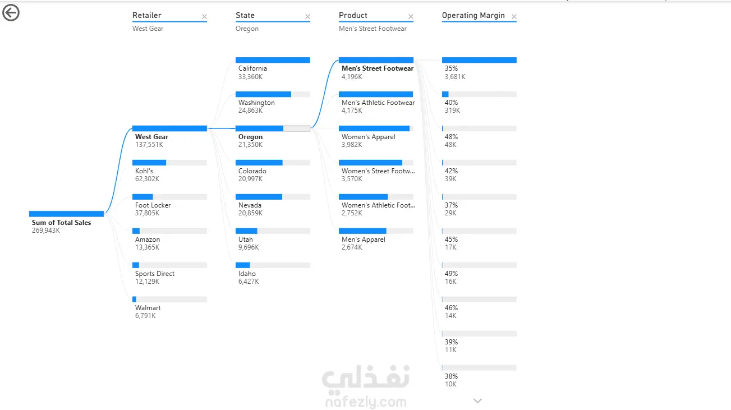Screen dimensions: 731x410
Task: Remove the Retailer level with X
Action: coord(204,17)
